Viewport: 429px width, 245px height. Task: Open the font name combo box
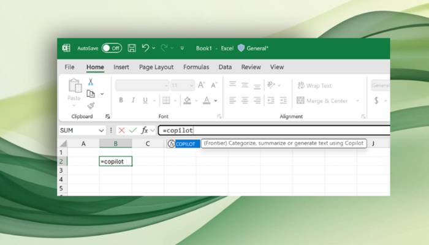point(142,86)
